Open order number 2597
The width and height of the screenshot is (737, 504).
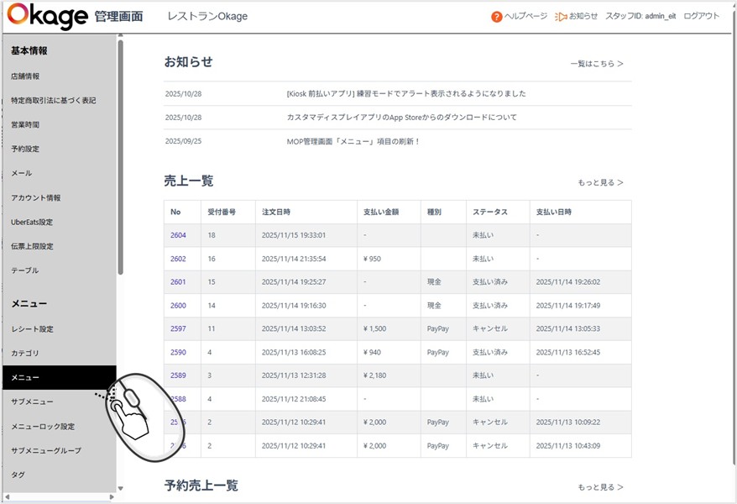pos(178,329)
